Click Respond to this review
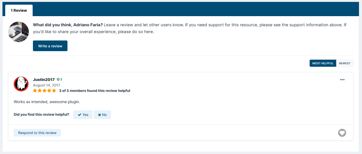Image resolution: width=362 pixels, height=154 pixels. point(37,133)
